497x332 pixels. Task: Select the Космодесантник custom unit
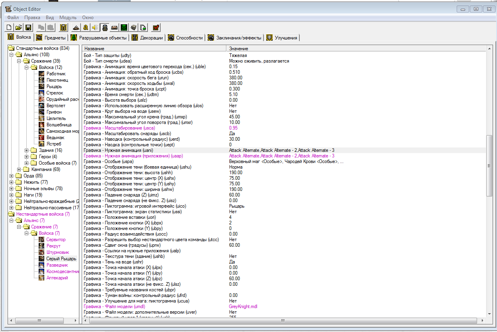tap(62, 271)
